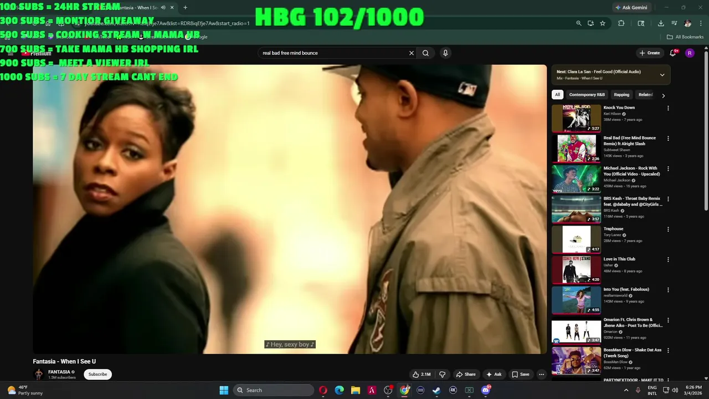
Task: Open Windows Start menu
Action: point(224,390)
